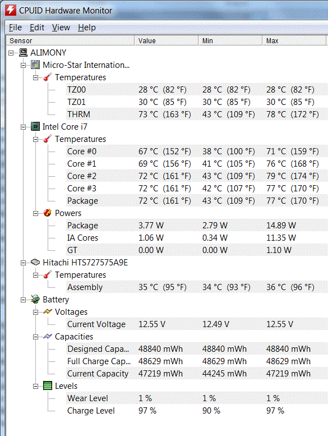Select the Designed Capa... row
Screen dimensions: 328x436
[197, 348]
